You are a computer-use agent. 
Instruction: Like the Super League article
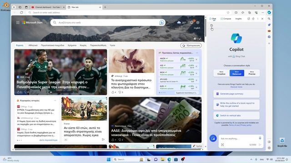click(x=18, y=92)
